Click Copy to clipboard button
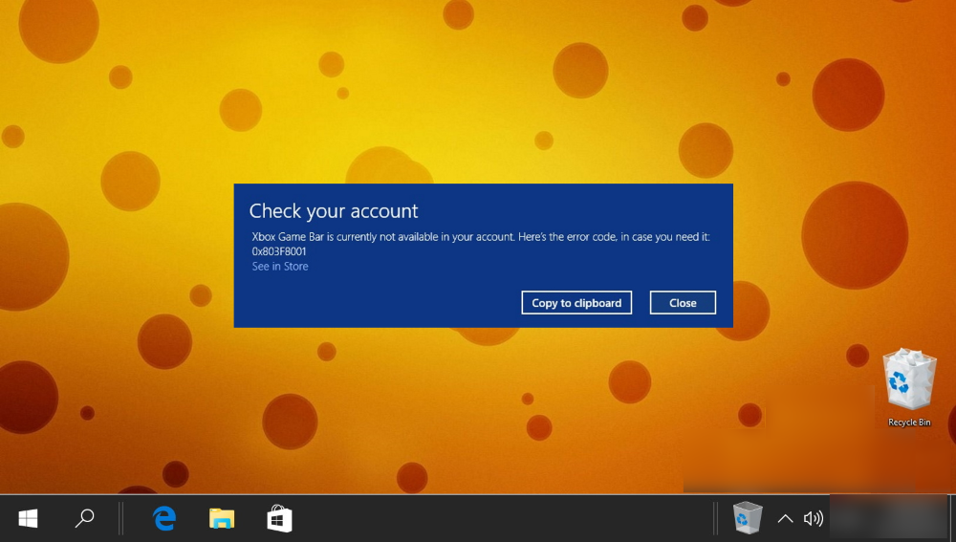 [x=576, y=303]
